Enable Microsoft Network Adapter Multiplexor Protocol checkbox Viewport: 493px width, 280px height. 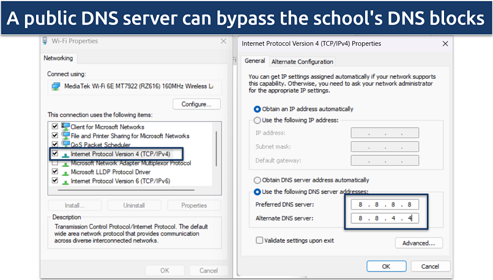click(x=55, y=163)
